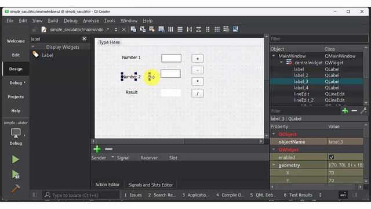Open the Window menu
The height and width of the screenshot is (209, 371).
pos(129,21)
